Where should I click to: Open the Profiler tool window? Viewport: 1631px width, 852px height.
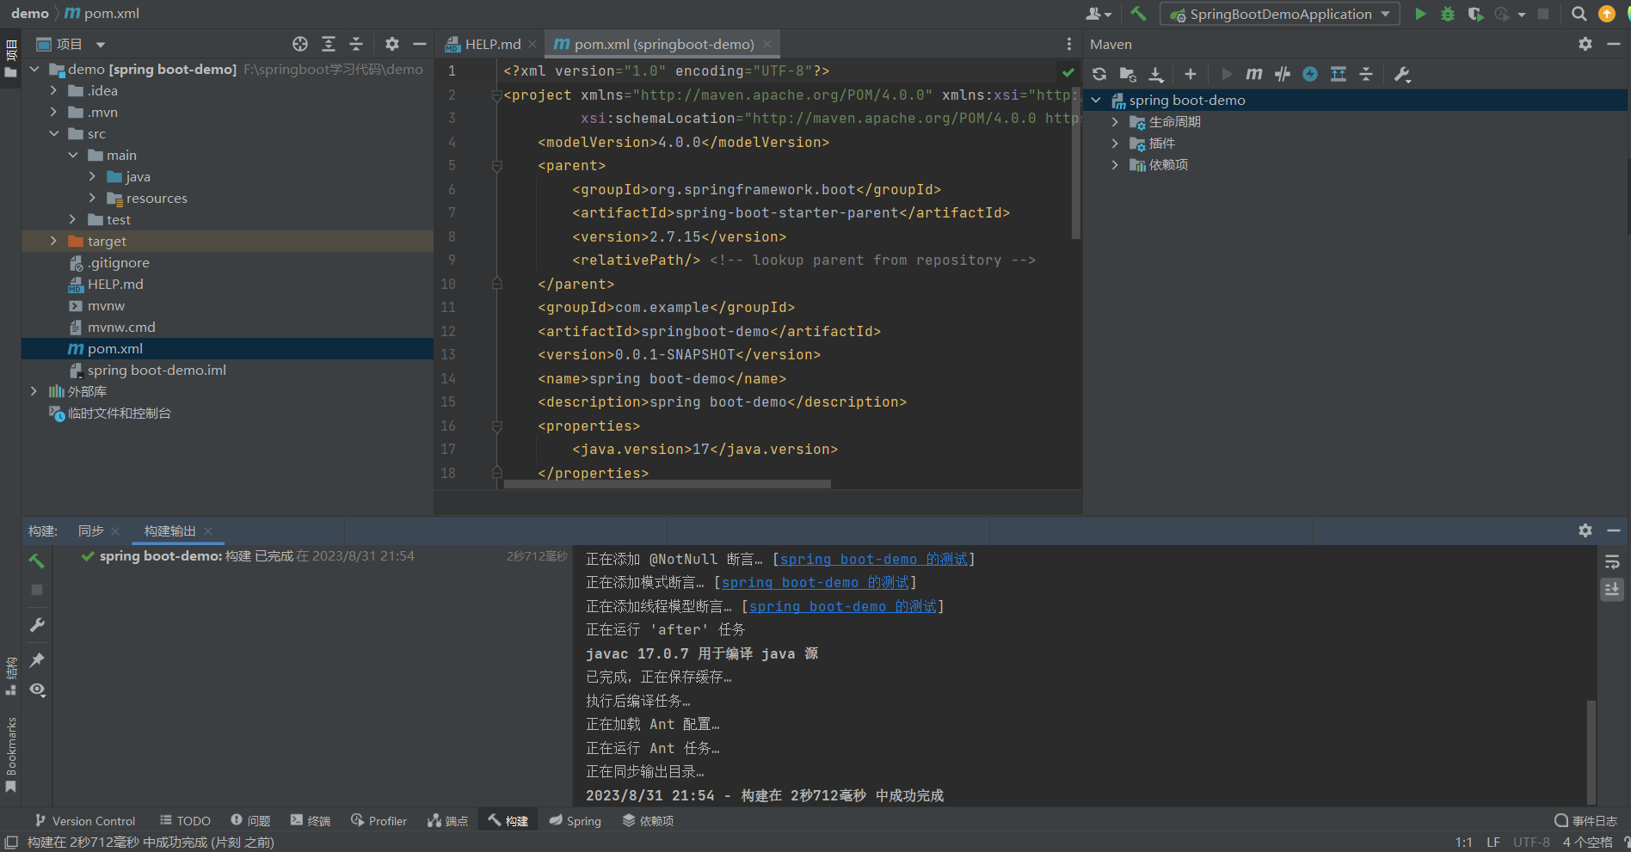click(379, 821)
